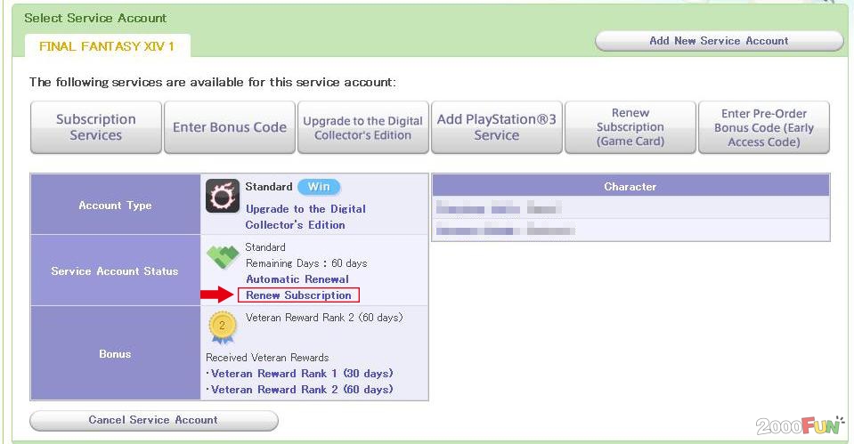
Task: Click Enter Pre-Order Bonus Code button
Action: 764,127
